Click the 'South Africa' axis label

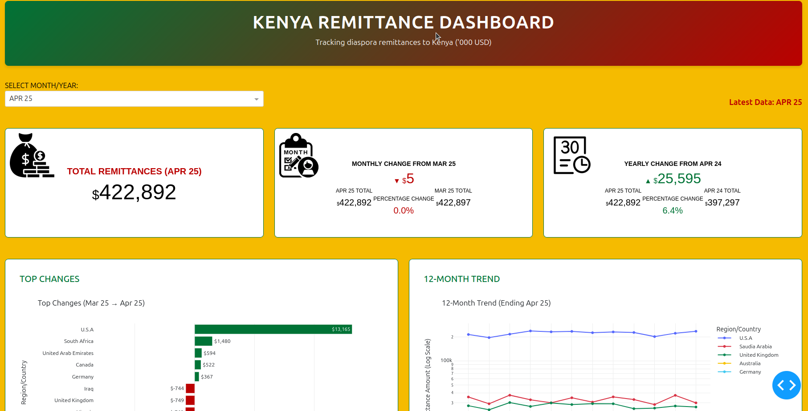pos(79,341)
